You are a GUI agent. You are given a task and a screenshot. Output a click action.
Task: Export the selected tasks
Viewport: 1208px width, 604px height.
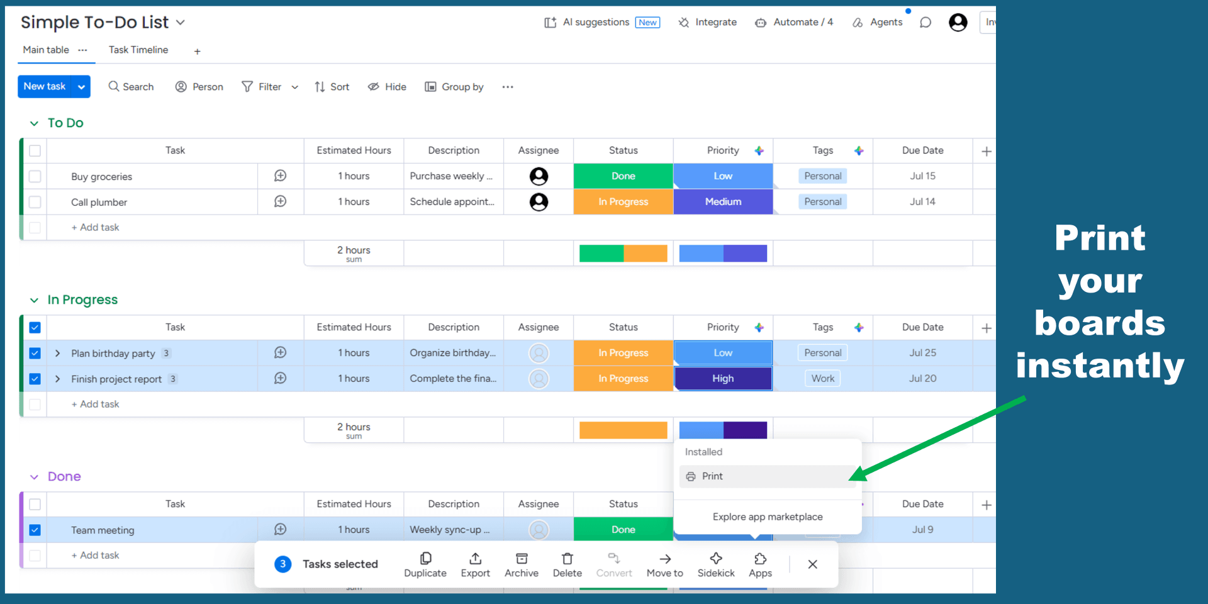[x=475, y=565]
